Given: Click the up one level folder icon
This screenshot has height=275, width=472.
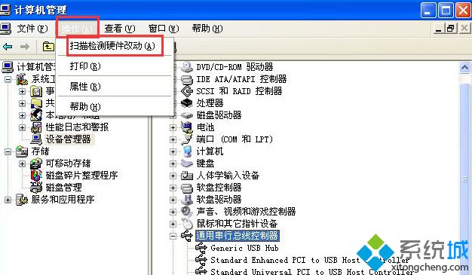Looking at the screenshot, I should 48,47.
